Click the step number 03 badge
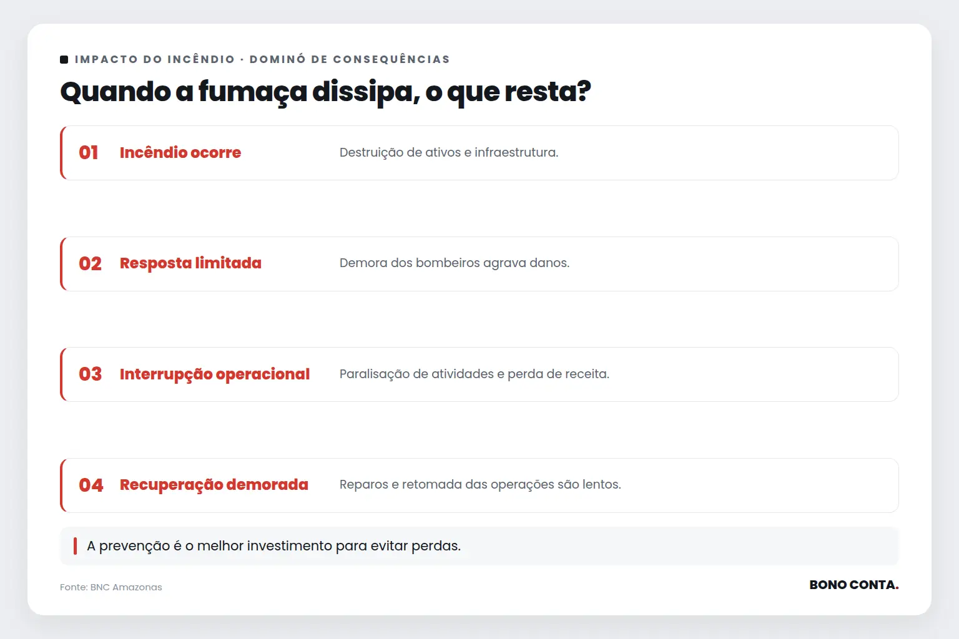Image resolution: width=959 pixels, height=639 pixels. pyautogui.click(x=90, y=374)
